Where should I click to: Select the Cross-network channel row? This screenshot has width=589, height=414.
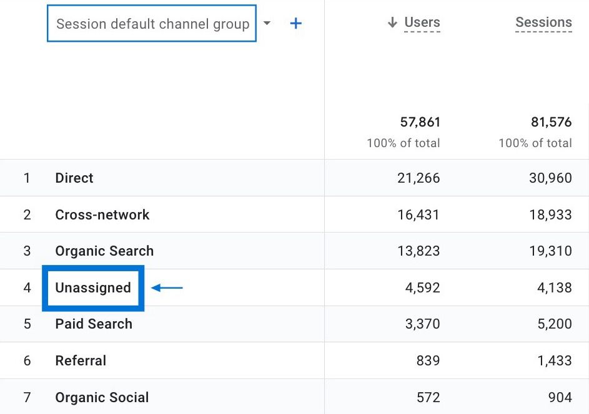102,214
